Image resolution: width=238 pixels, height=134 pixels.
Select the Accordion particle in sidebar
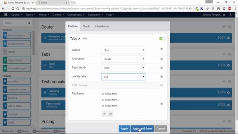coord(17,81)
